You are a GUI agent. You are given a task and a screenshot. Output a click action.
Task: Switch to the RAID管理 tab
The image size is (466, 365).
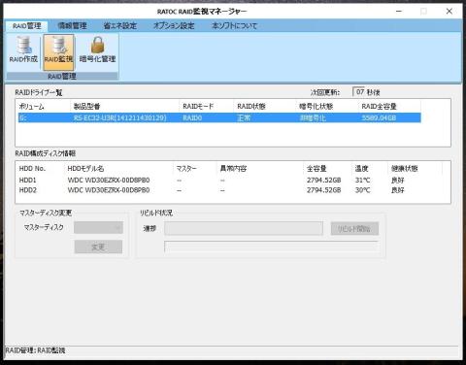(27, 26)
